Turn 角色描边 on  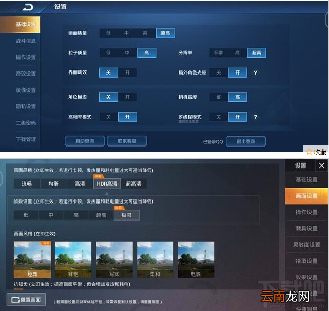tap(127, 97)
